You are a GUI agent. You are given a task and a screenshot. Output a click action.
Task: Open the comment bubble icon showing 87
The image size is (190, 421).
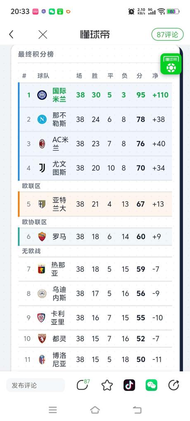[x=83, y=385]
